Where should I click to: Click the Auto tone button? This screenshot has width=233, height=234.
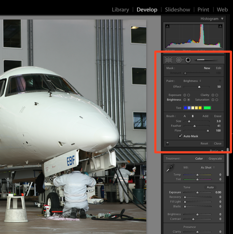coord(210,187)
